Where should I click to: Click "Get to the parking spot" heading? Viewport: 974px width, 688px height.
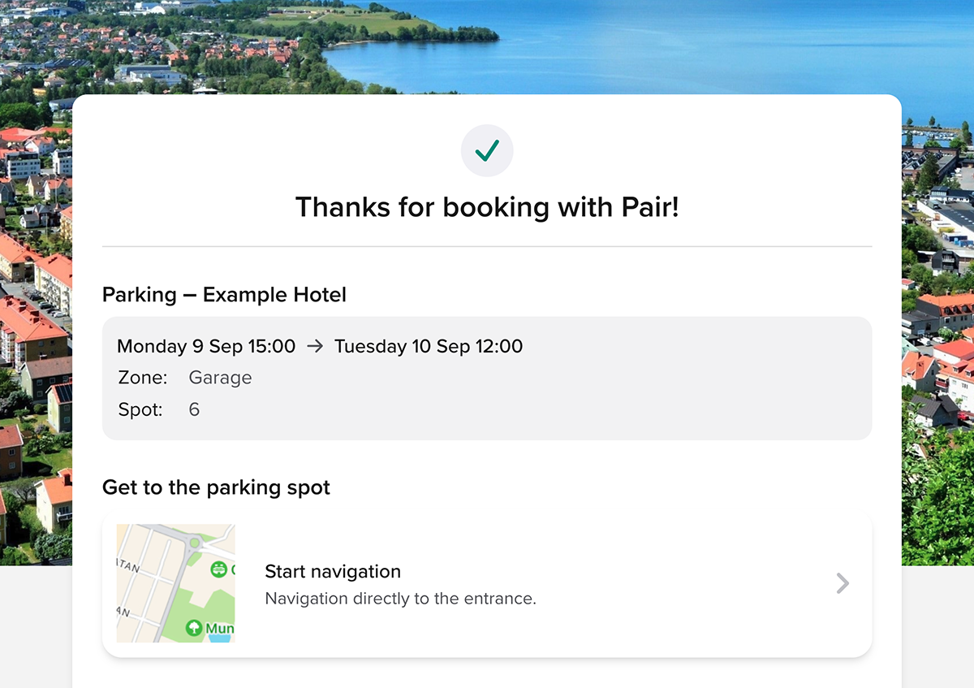tap(216, 487)
